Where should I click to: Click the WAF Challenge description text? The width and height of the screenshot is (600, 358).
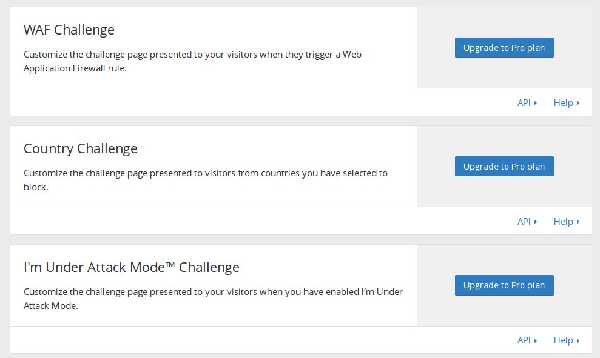(192, 61)
